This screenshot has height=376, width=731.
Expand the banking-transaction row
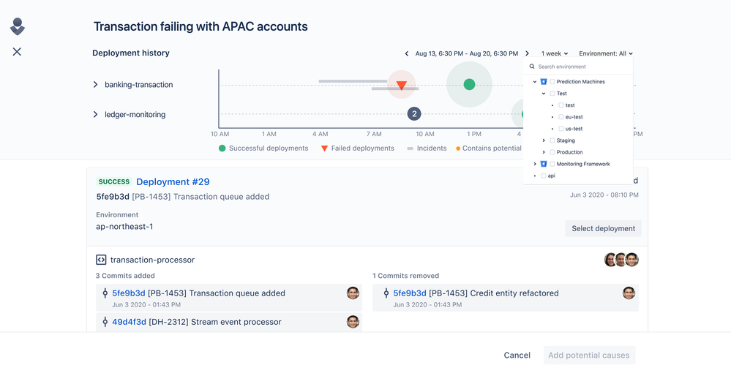pos(96,84)
